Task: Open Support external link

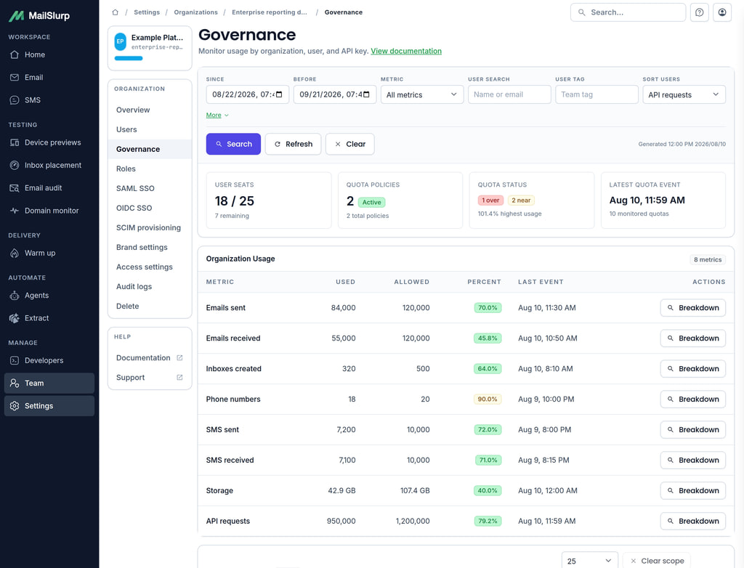Action: click(x=150, y=377)
